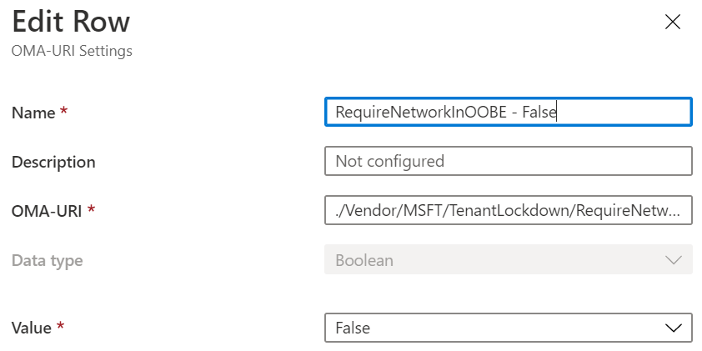The image size is (702, 351).
Task: Click the truncated ellipsis ending the OMA-URI value
Action: [684, 211]
